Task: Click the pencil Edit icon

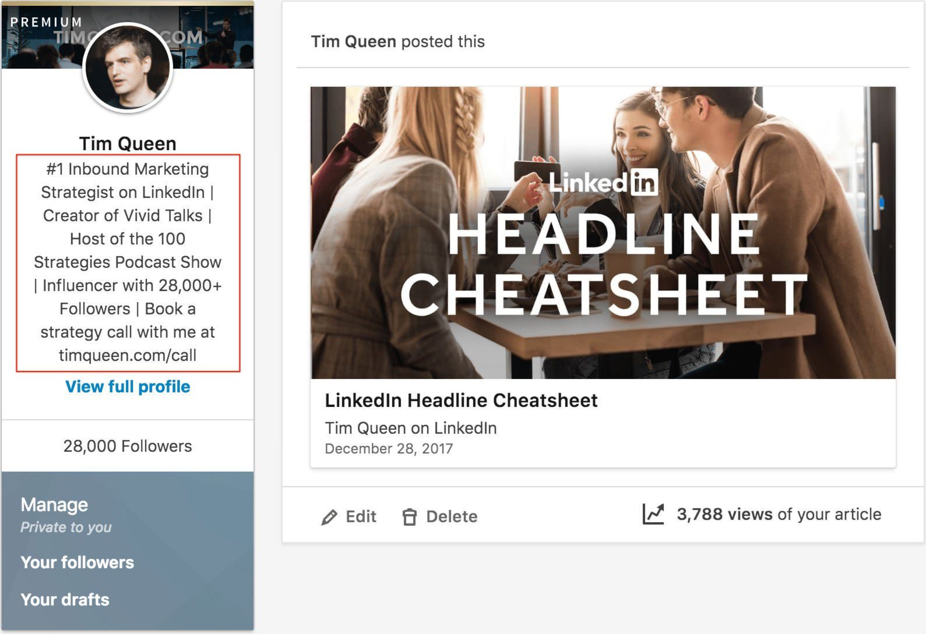Action: click(x=329, y=517)
